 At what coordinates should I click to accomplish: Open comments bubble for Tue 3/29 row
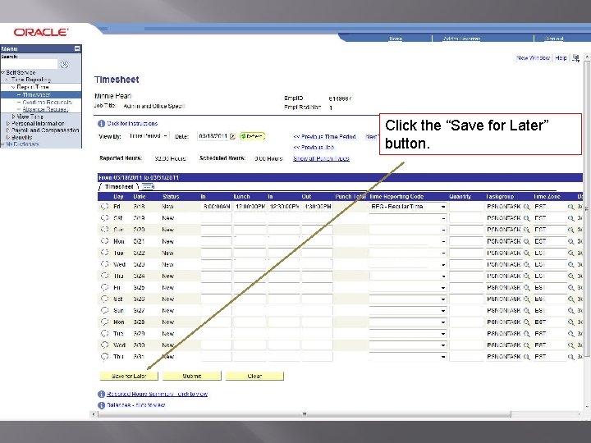click(x=105, y=333)
